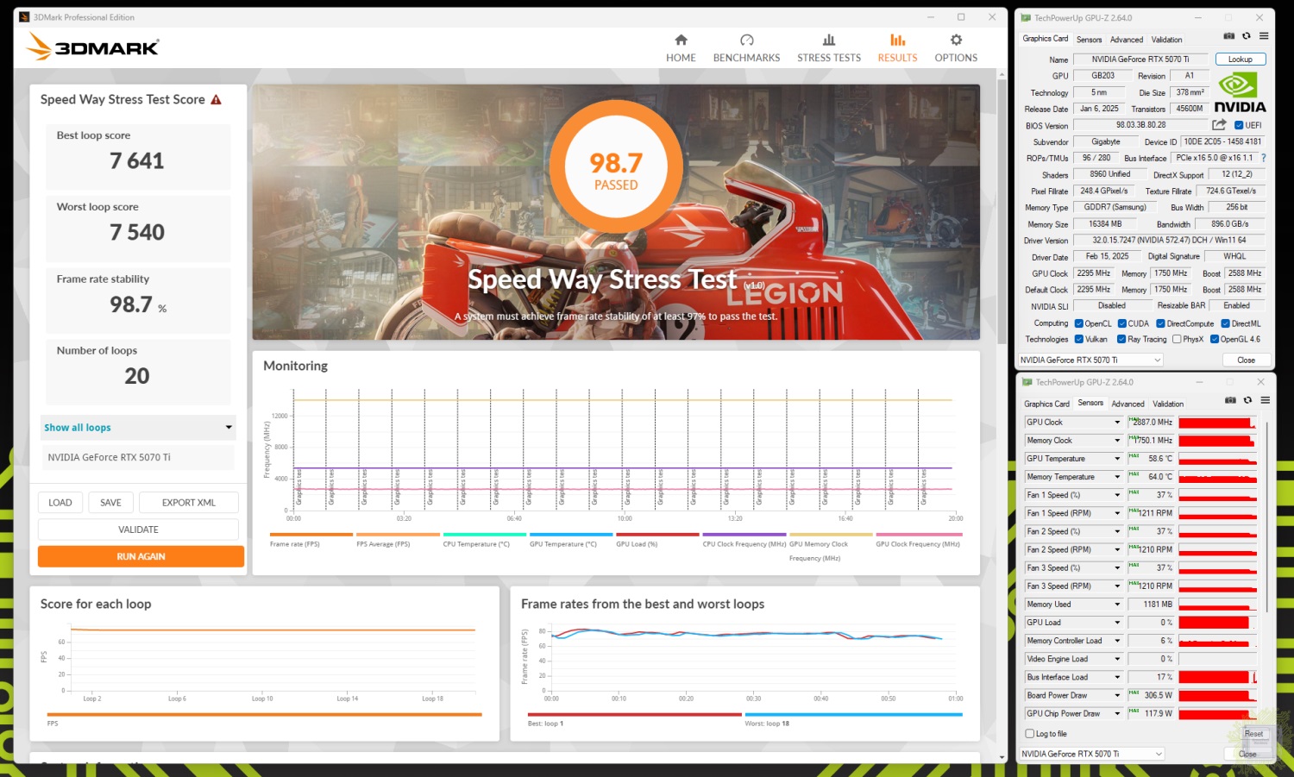Open the Memory Clock sensor dropdown arrow
Image resolution: width=1294 pixels, height=777 pixels.
click(x=1117, y=441)
